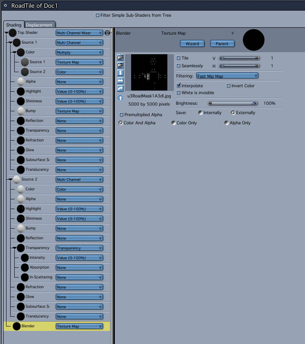Toggle the Interpolate checkbox
Screen dimensions: 305x344
tap(178, 85)
